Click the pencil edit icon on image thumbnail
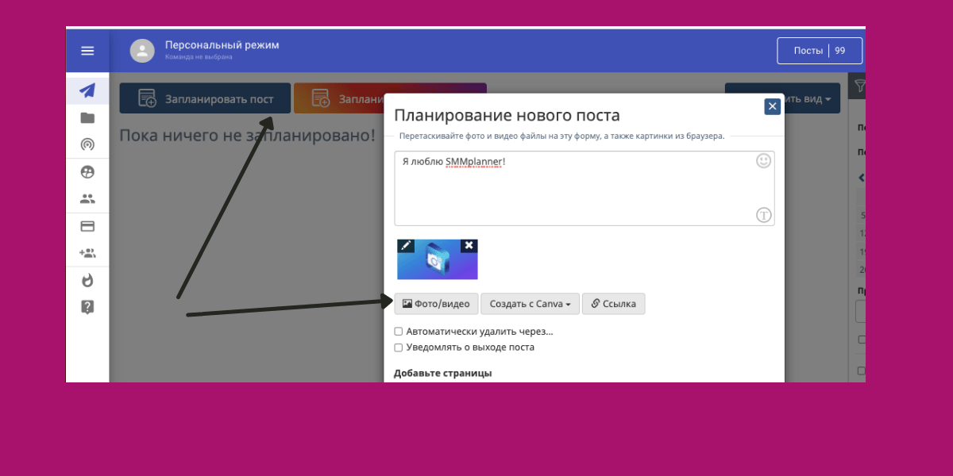Screen dimensions: 953x476 click(406, 246)
